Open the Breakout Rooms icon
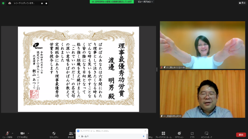Screen dimensions: 248x139 tap(163, 135)
